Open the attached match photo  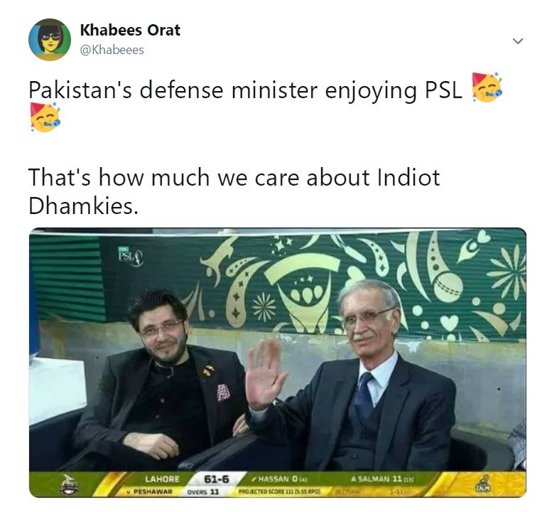tap(278, 363)
